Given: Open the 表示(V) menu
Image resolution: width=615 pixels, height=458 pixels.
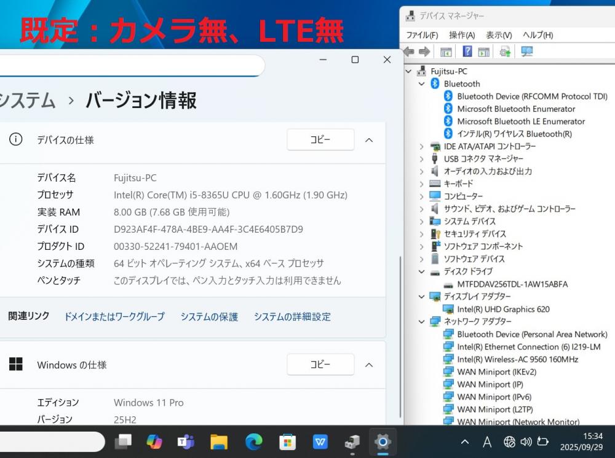Looking at the screenshot, I should pyautogui.click(x=498, y=35).
